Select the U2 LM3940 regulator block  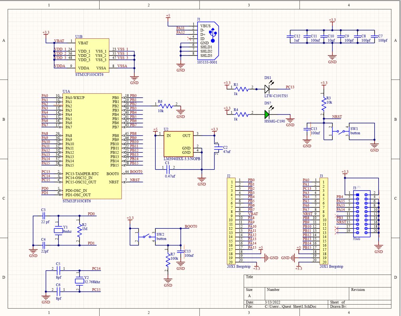coord(178,144)
